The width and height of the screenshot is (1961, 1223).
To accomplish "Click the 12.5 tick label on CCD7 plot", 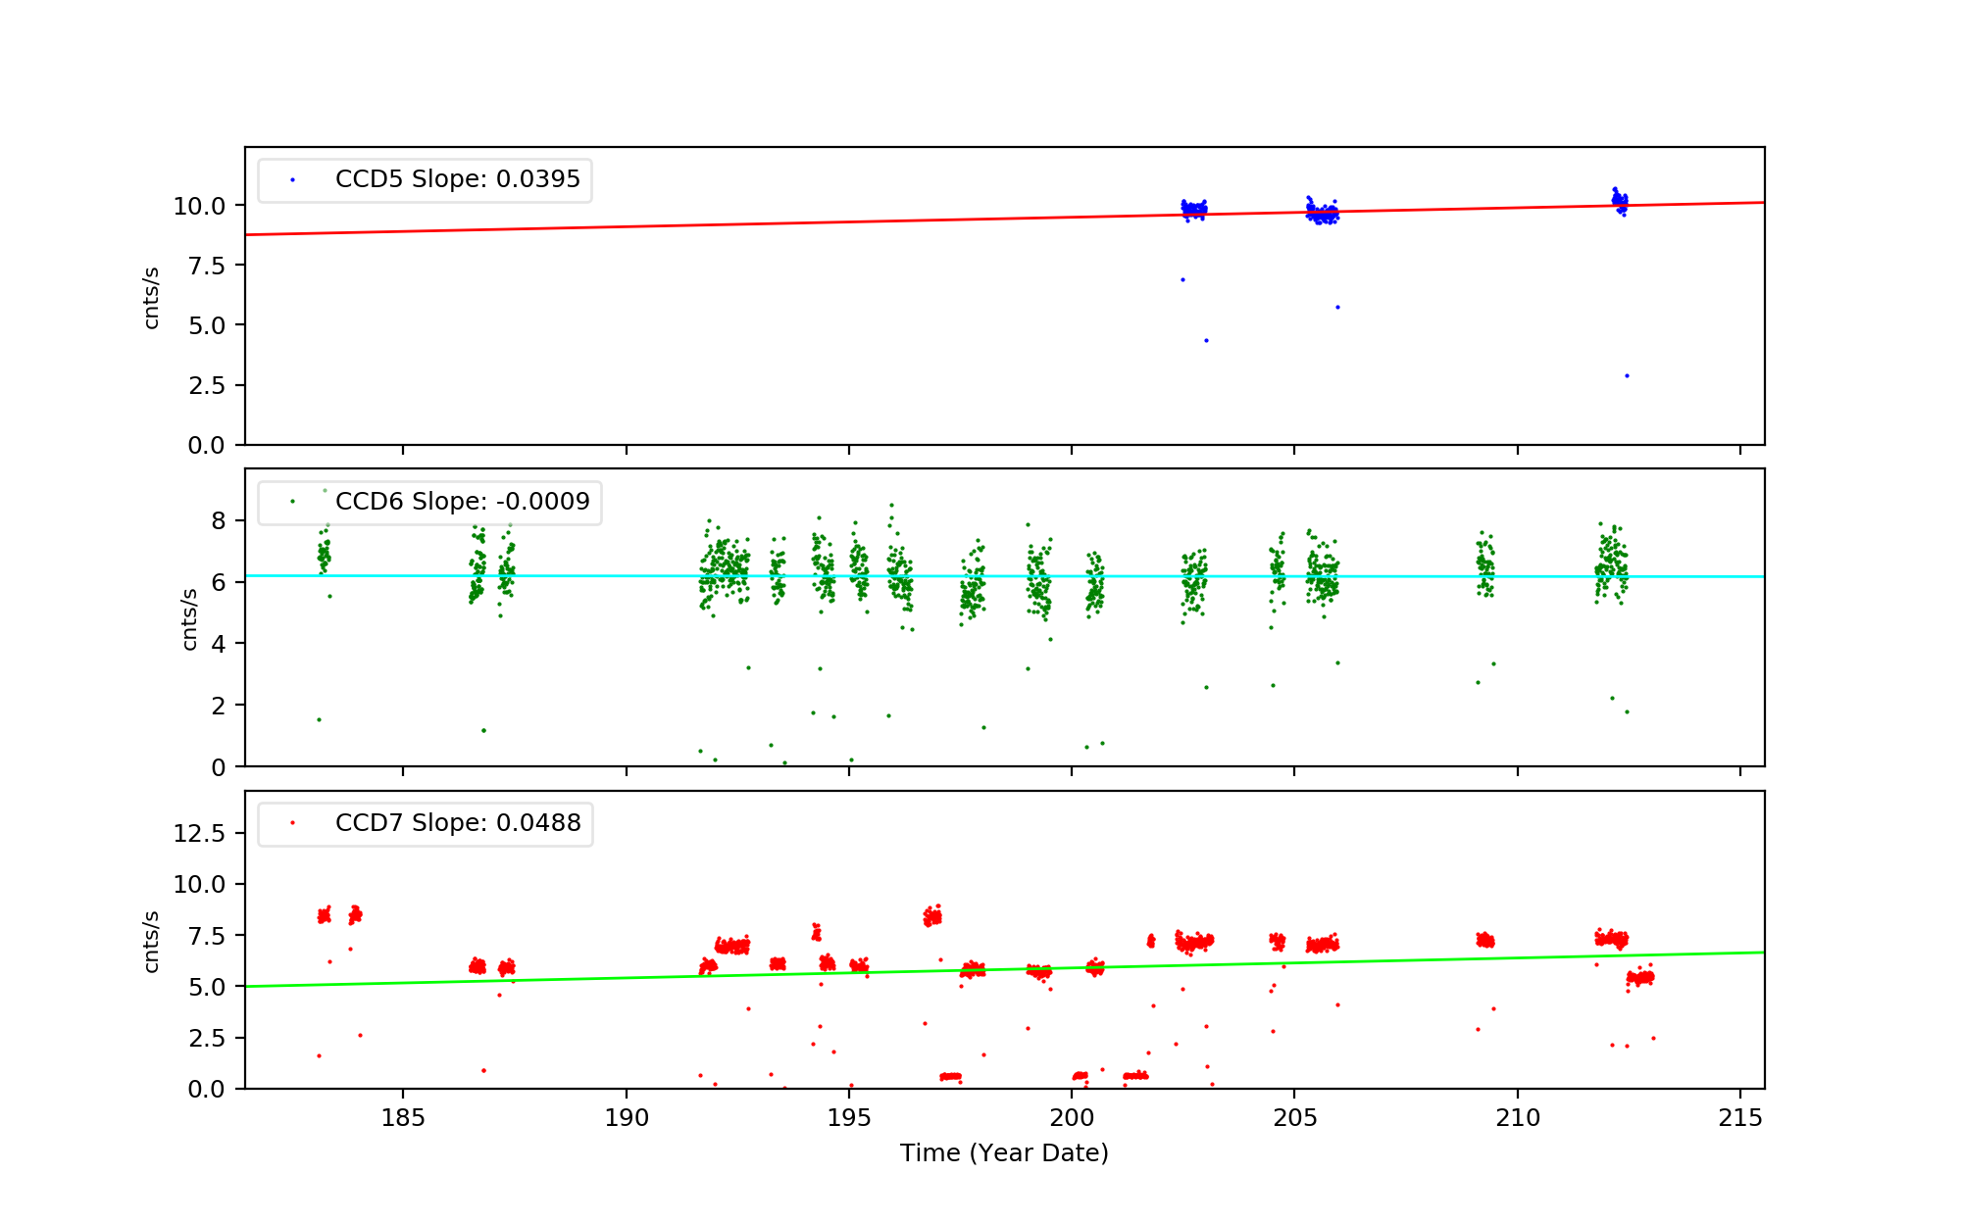I will (199, 834).
